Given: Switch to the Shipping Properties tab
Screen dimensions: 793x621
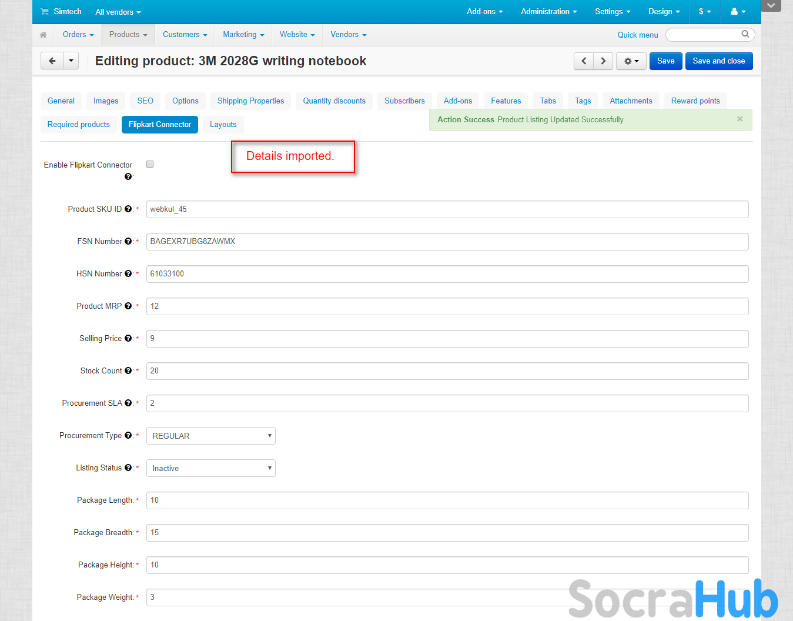Looking at the screenshot, I should click(250, 101).
